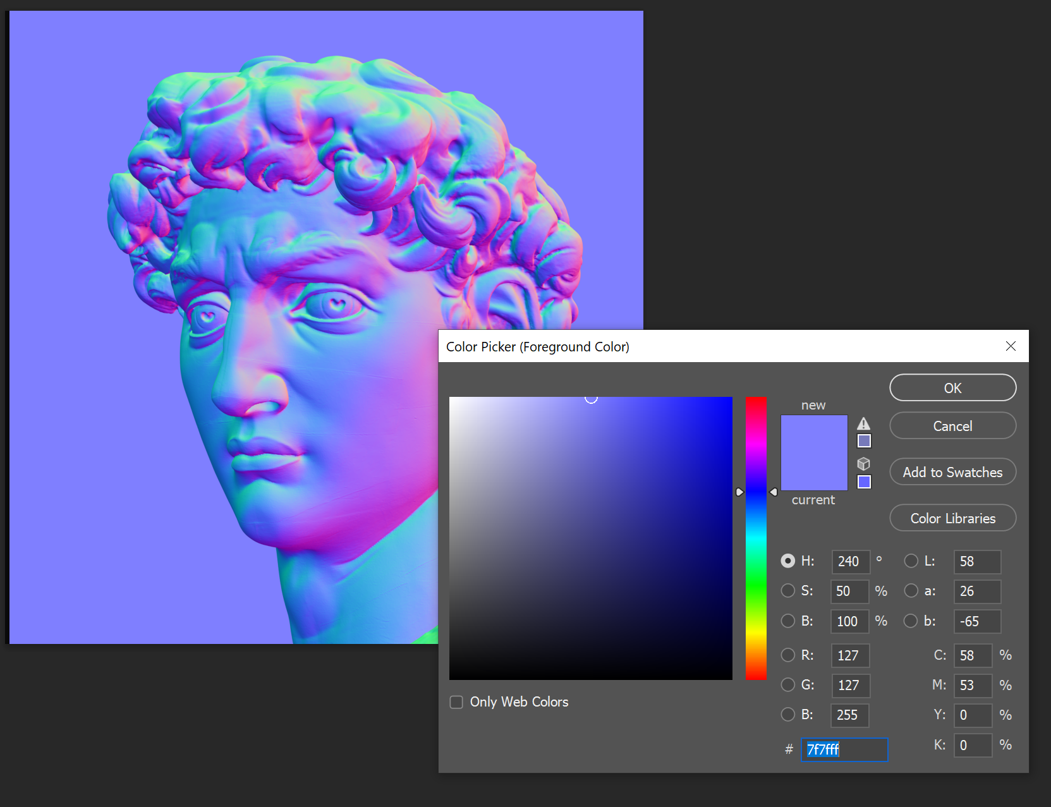Click the M magenta percentage field
This screenshot has width=1051, height=807.
[x=973, y=685]
